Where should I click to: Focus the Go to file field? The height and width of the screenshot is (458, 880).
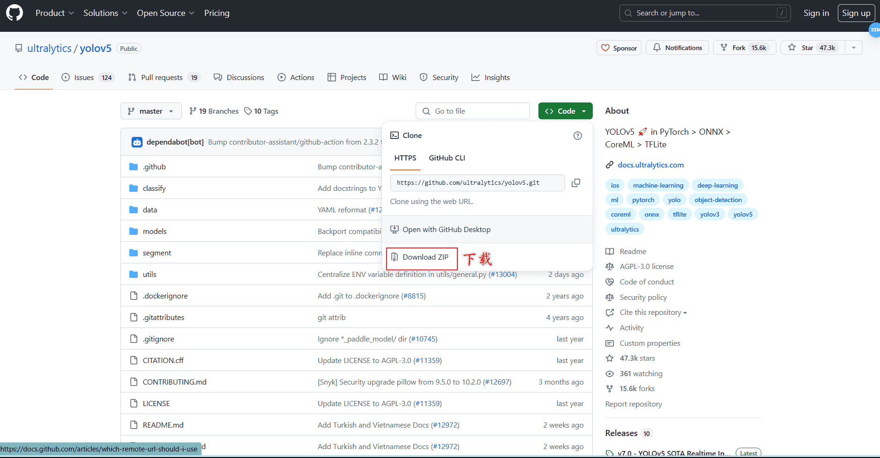point(473,111)
